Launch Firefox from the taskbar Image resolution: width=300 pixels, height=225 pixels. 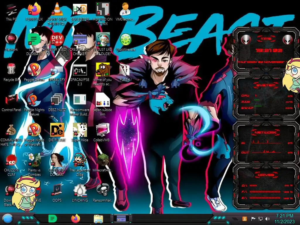[x=76, y=219]
